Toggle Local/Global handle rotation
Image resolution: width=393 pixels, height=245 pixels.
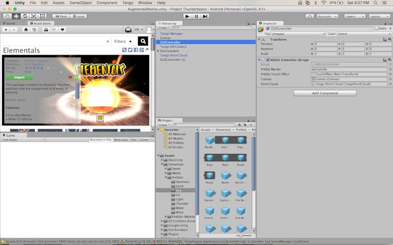pos(78,16)
